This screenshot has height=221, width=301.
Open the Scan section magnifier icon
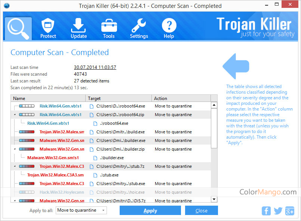[18, 29]
